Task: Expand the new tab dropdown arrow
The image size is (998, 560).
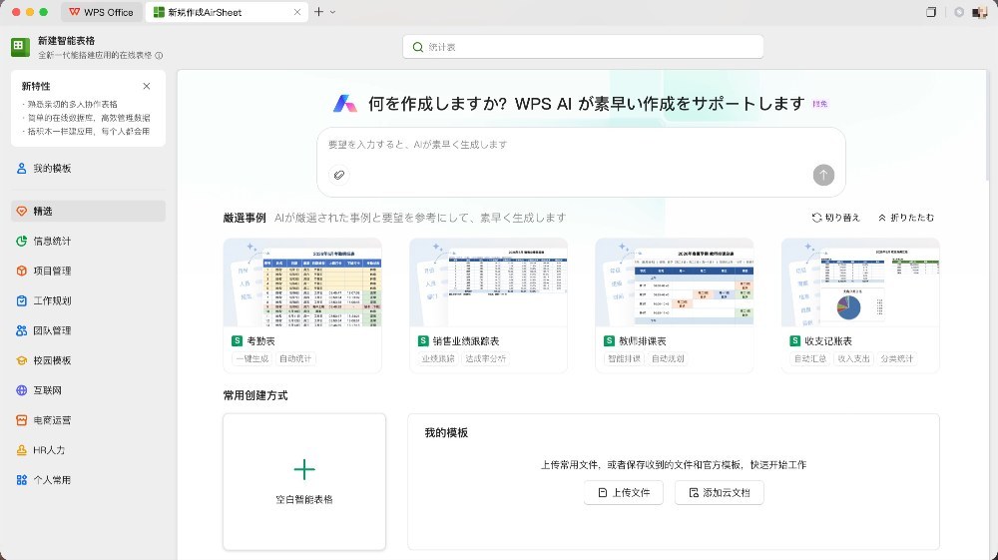Action: tap(333, 12)
